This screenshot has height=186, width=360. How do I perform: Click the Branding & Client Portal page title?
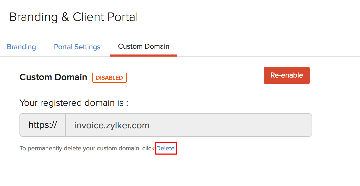coord(73,17)
